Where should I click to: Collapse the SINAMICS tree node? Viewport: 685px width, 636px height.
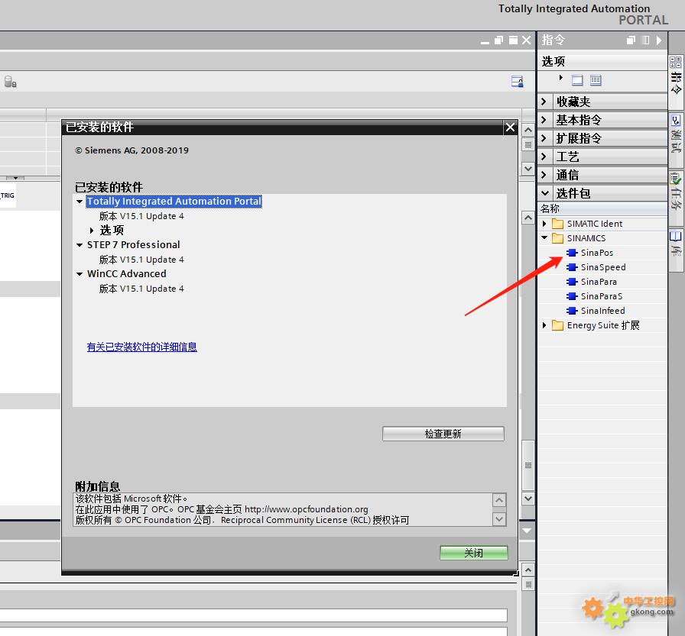[x=544, y=238]
